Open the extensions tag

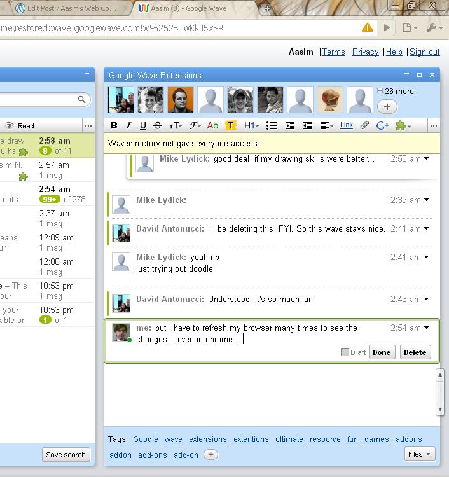(x=208, y=439)
